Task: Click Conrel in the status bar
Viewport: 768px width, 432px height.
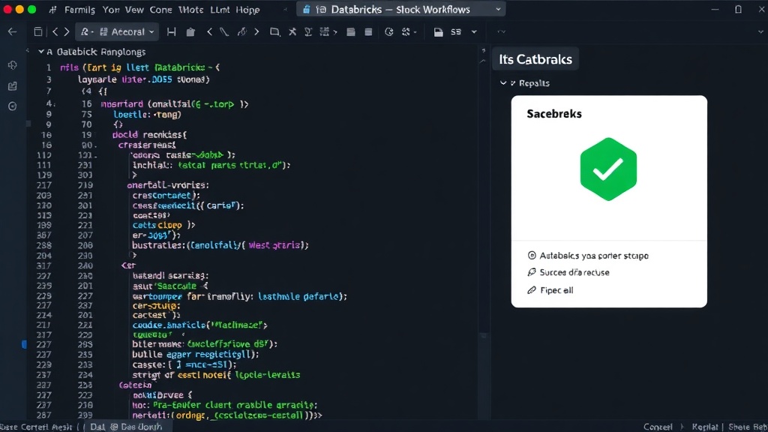Action: coord(658,427)
